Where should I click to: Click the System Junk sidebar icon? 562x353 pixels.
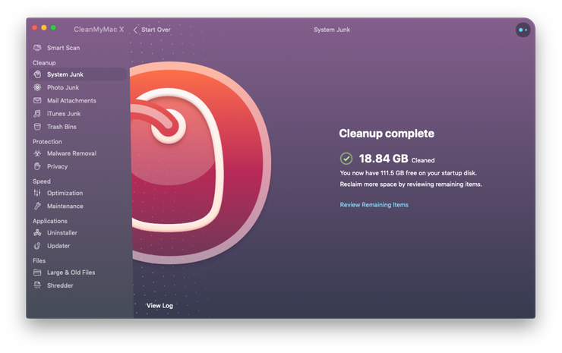pos(37,74)
